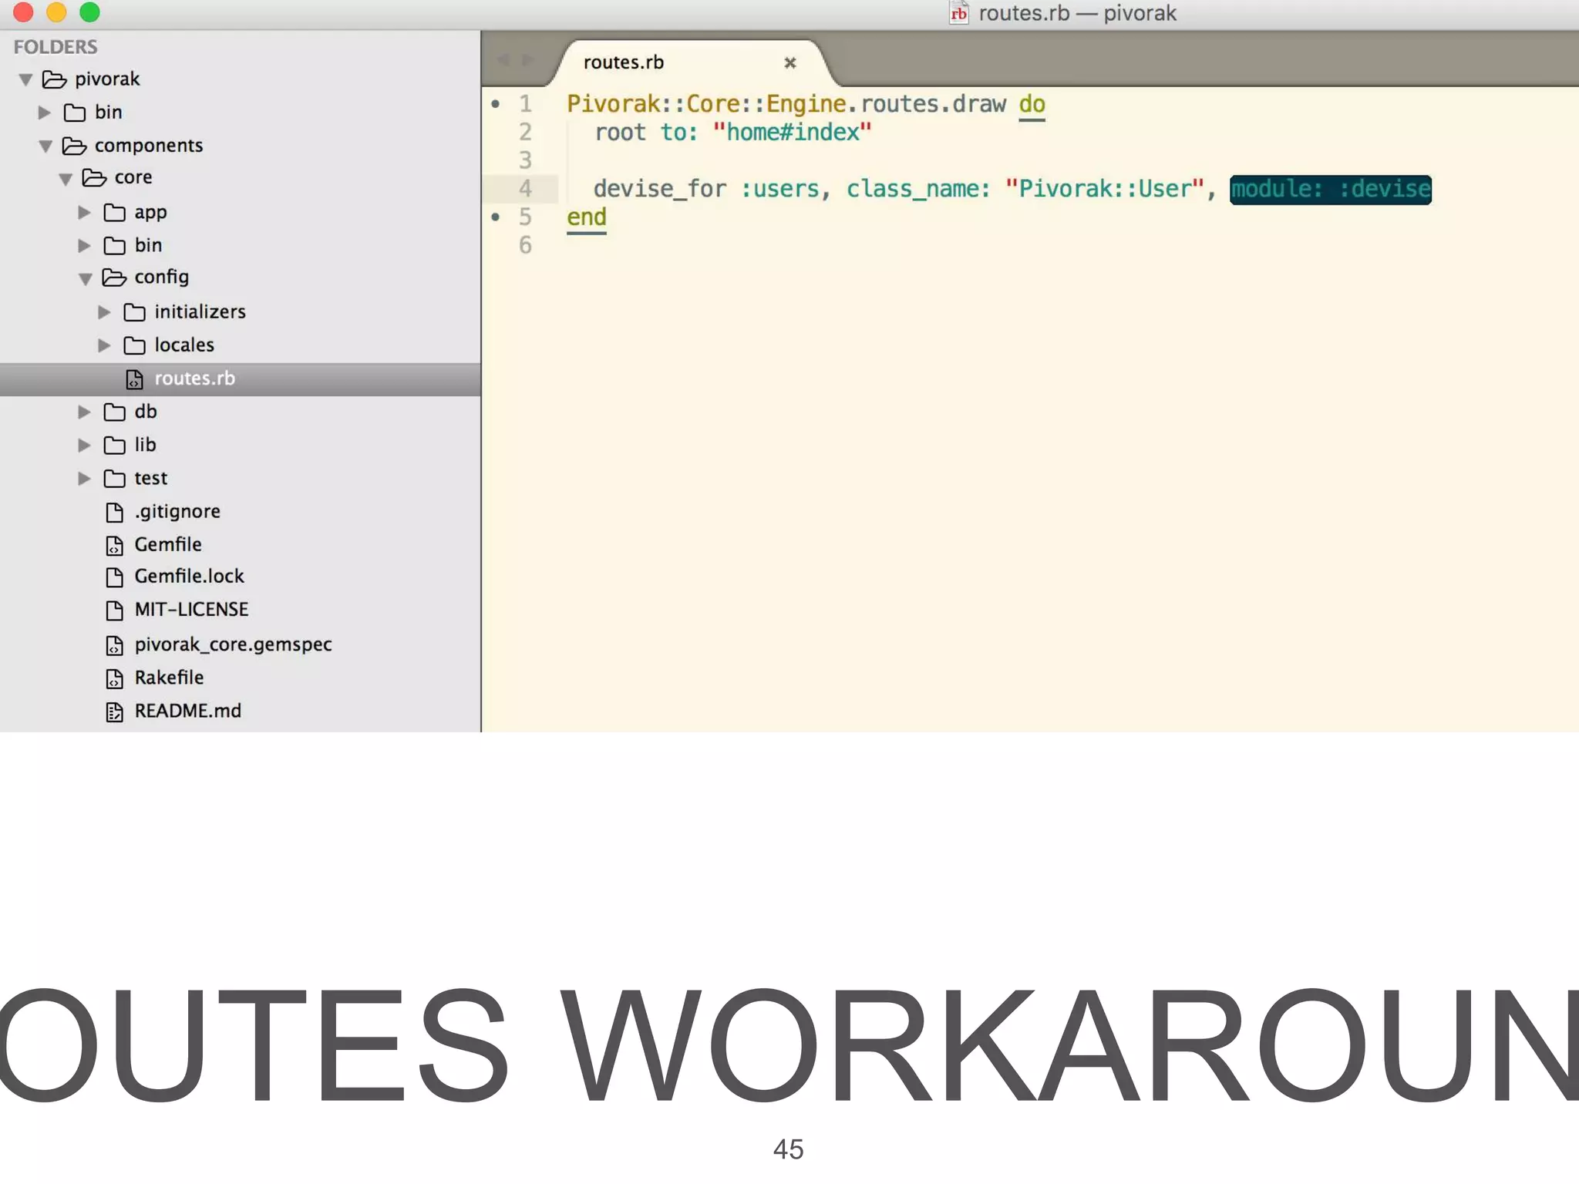Close the routes.rb tab

tap(789, 62)
